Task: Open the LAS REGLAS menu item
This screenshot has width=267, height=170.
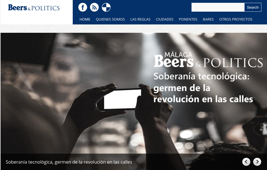Action: click(140, 19)
